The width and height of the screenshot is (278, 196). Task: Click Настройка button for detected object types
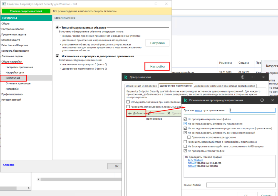point(157,43)
